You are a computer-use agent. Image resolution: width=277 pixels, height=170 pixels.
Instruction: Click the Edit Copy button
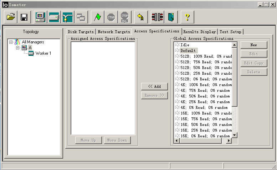(254, 63)
